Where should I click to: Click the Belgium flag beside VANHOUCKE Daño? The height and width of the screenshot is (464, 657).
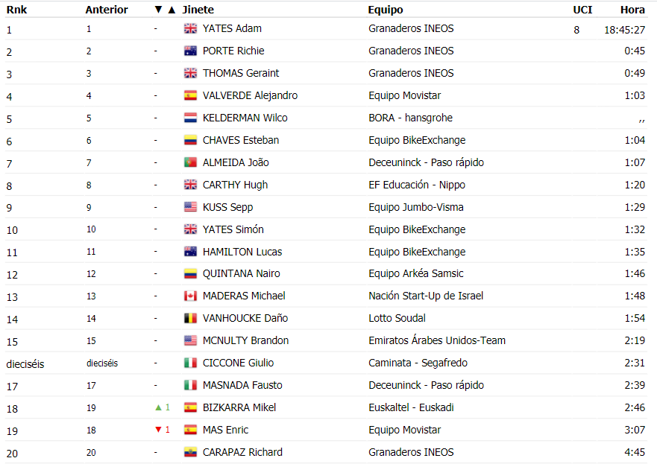(x=190, y=319)
